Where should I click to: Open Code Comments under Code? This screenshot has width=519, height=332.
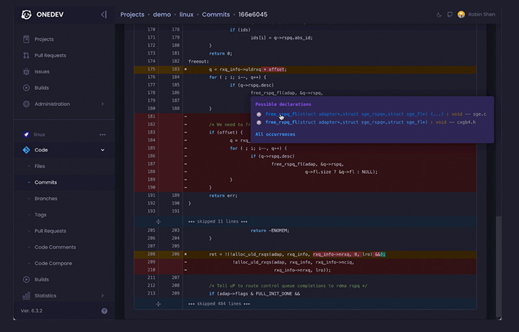click(x=55, y=247)
